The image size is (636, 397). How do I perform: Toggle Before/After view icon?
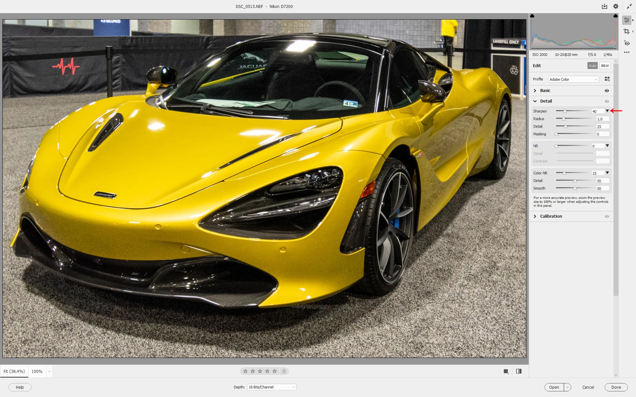[519, 371]
